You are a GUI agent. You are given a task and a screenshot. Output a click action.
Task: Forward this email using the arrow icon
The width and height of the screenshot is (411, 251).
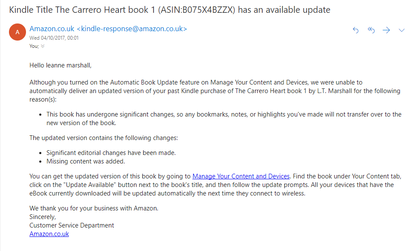(386, 30)
